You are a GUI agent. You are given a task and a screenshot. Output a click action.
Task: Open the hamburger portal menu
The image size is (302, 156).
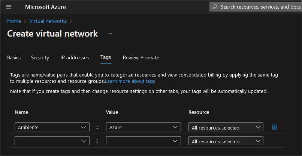pos(9,7)
